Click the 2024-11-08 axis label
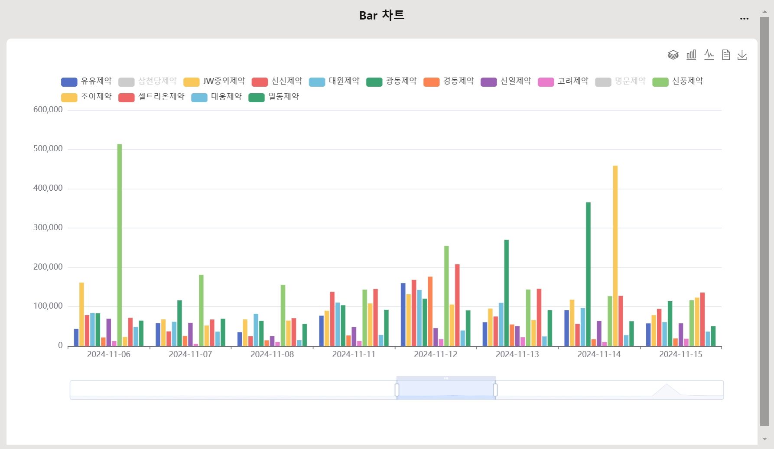 point(272,355)
